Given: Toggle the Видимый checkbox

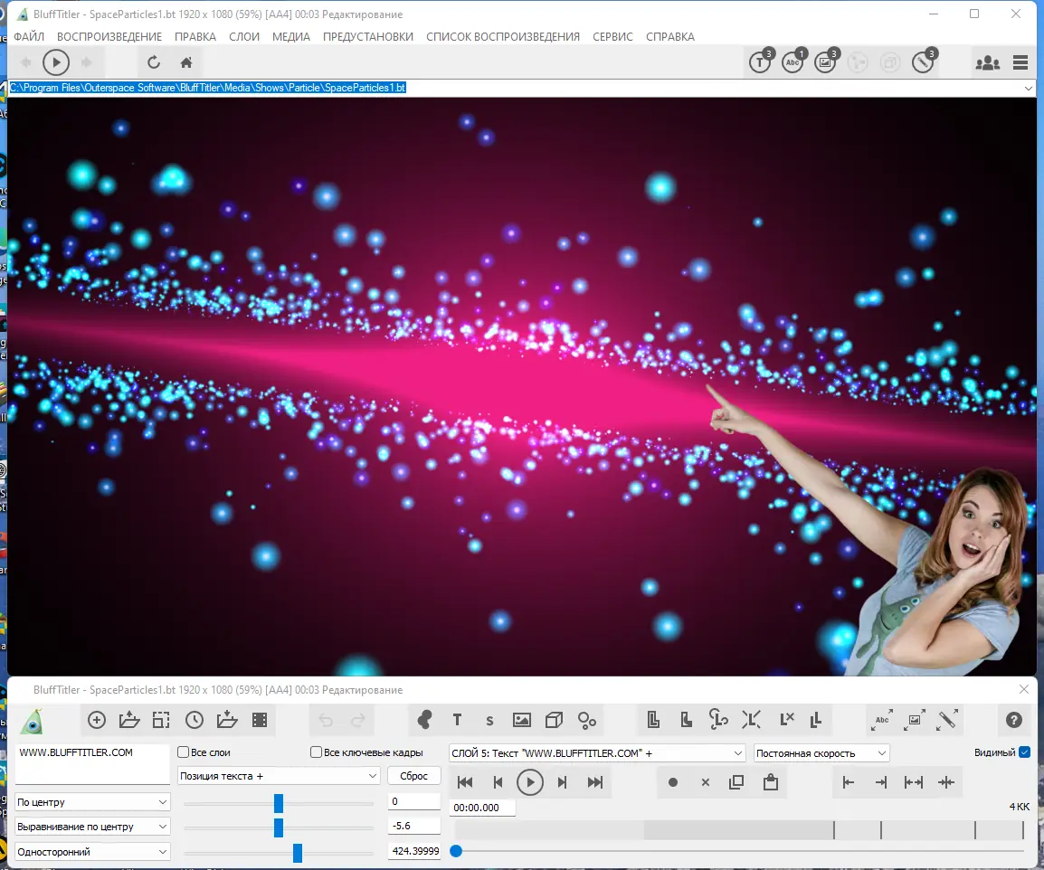Looking at the screenshot, I should pyautogui.click(x=1025, y=752).
